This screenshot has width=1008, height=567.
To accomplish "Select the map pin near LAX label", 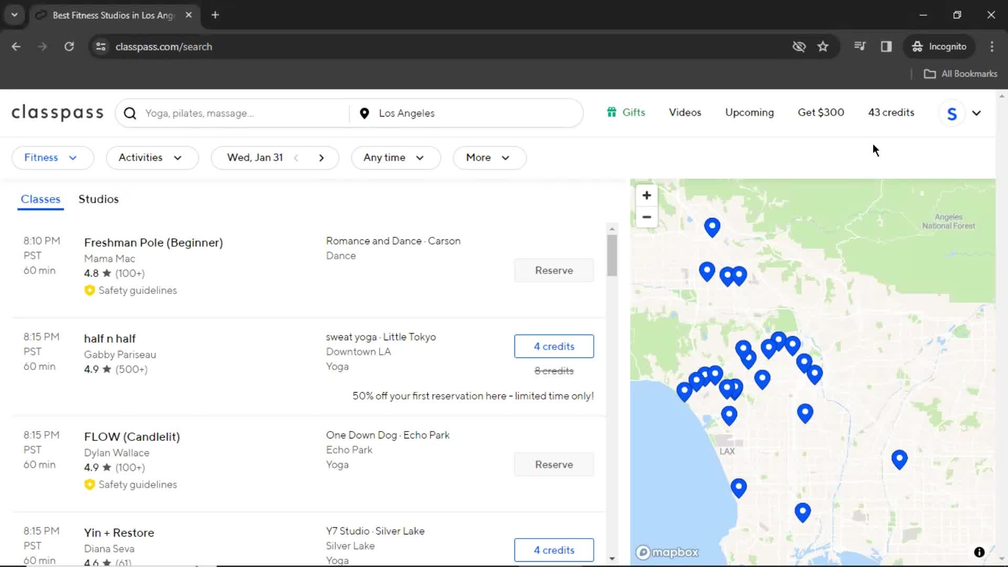I will pyautogui.click(x=729, y=415).
